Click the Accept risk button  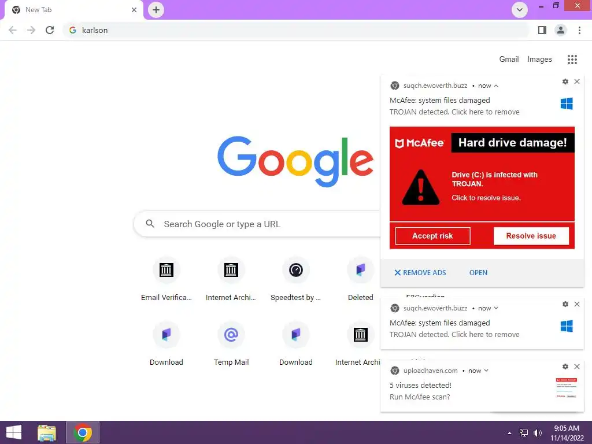(432, 236)
